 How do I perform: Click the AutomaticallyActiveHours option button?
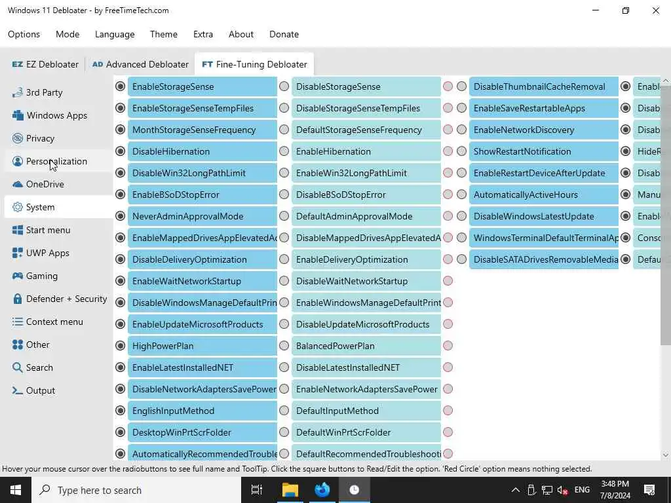544,194
